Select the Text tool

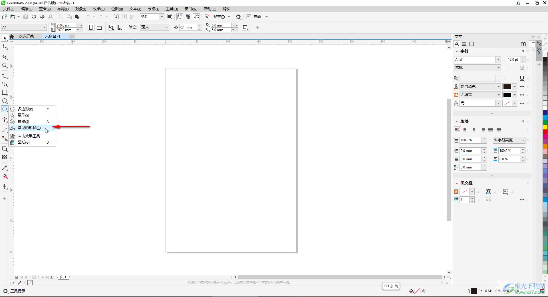click(x=5, y=119)
